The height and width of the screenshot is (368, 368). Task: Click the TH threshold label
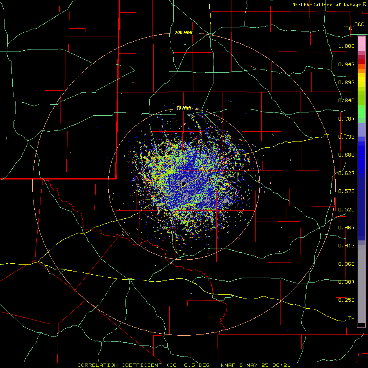[x=351, y=319]
